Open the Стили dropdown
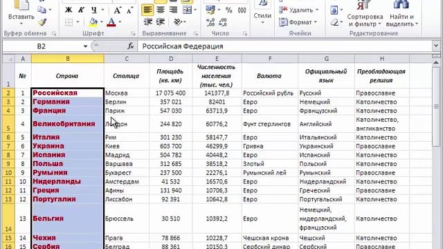Viewport: 443px width, 249px height. pos(262,12)
